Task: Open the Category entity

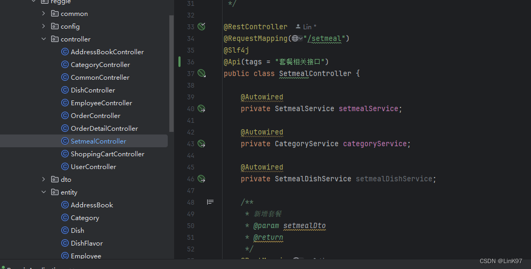Action: click(x=85, y=217)
